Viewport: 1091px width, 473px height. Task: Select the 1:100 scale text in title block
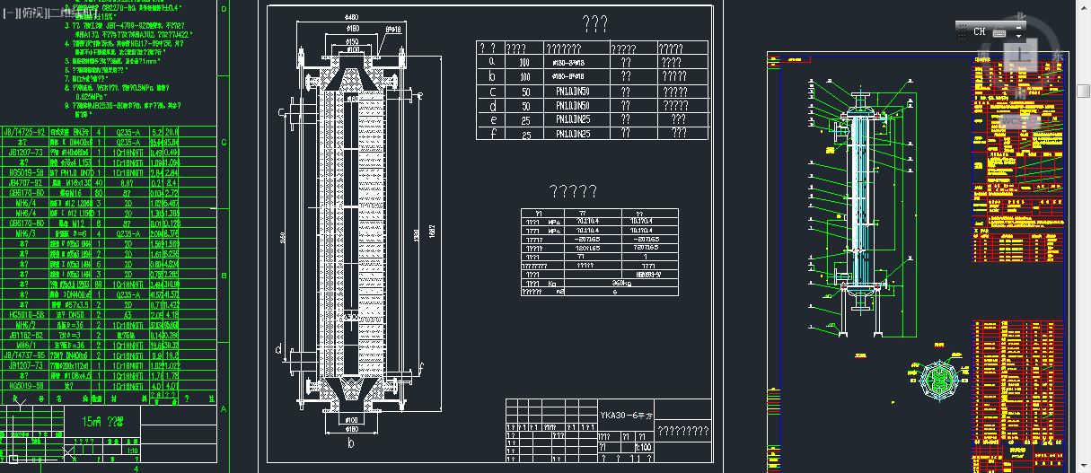point(643,446)
